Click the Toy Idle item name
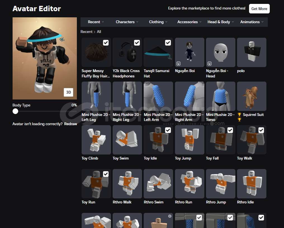The width and height of the screenshot is (284, 228). [150, 158]
